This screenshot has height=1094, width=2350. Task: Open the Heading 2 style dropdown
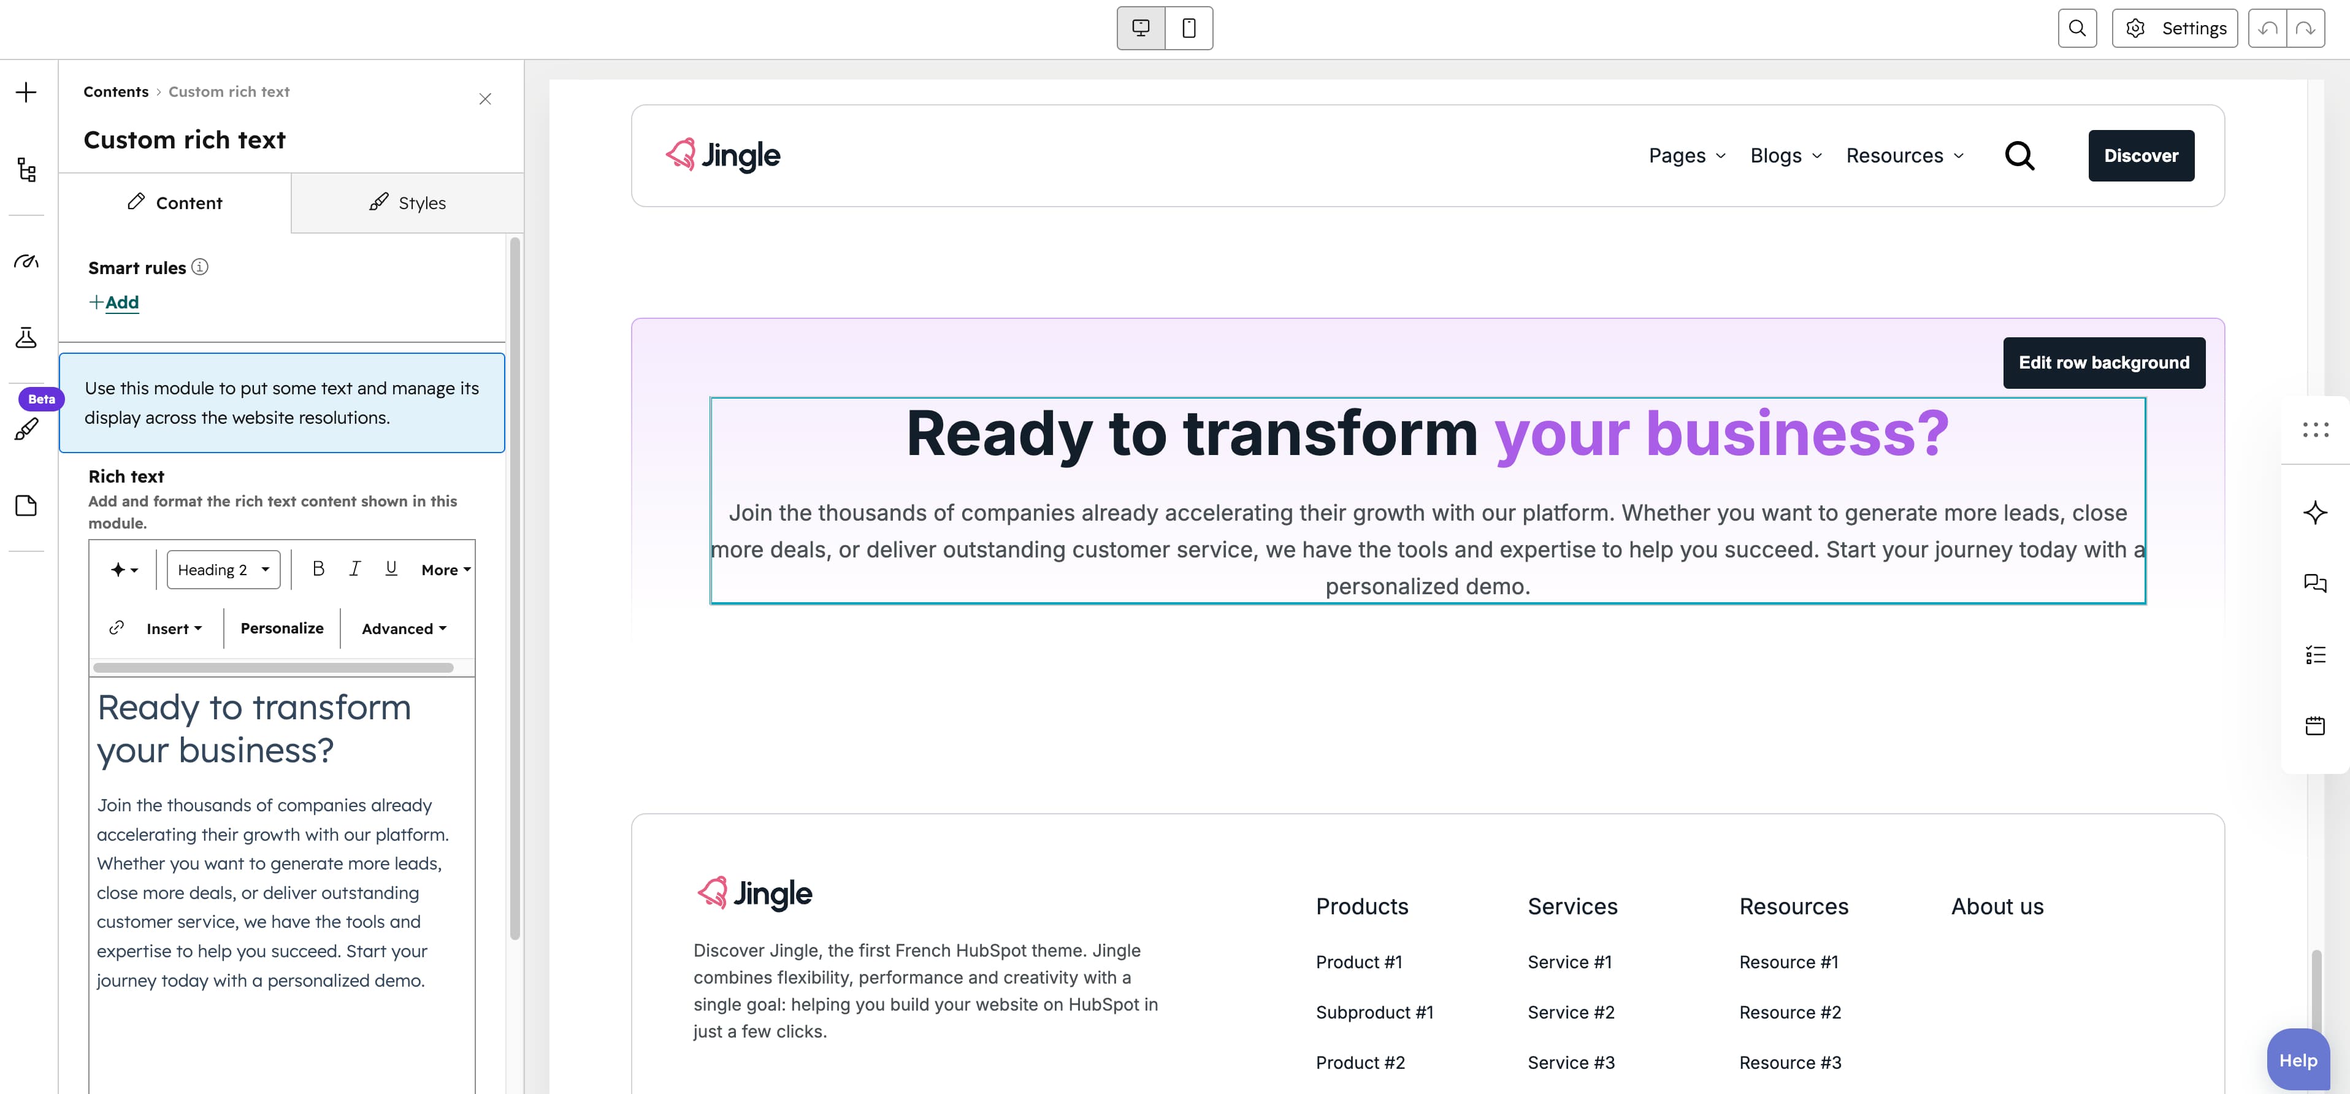pos(223,569)
